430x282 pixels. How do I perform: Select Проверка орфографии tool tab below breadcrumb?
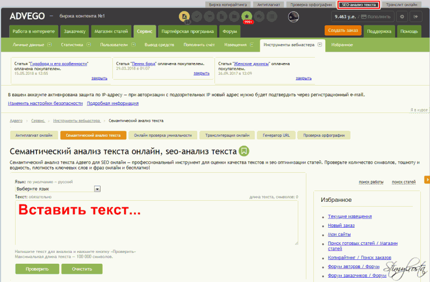coord(324,136)
